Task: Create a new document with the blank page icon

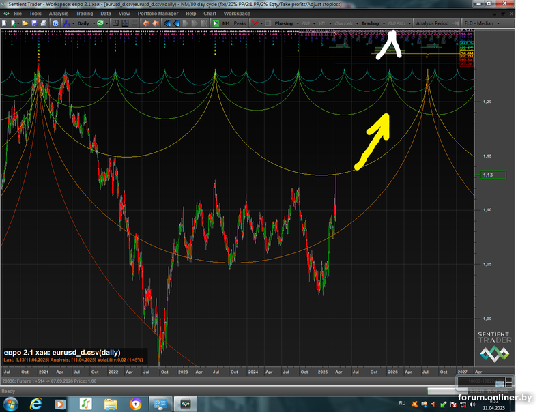Action: pos(4,23)
